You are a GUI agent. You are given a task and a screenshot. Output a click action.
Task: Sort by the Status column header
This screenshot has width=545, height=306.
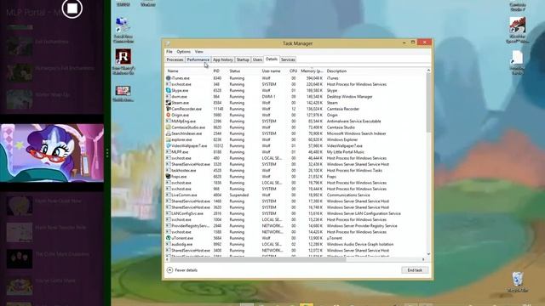point(244,71)
